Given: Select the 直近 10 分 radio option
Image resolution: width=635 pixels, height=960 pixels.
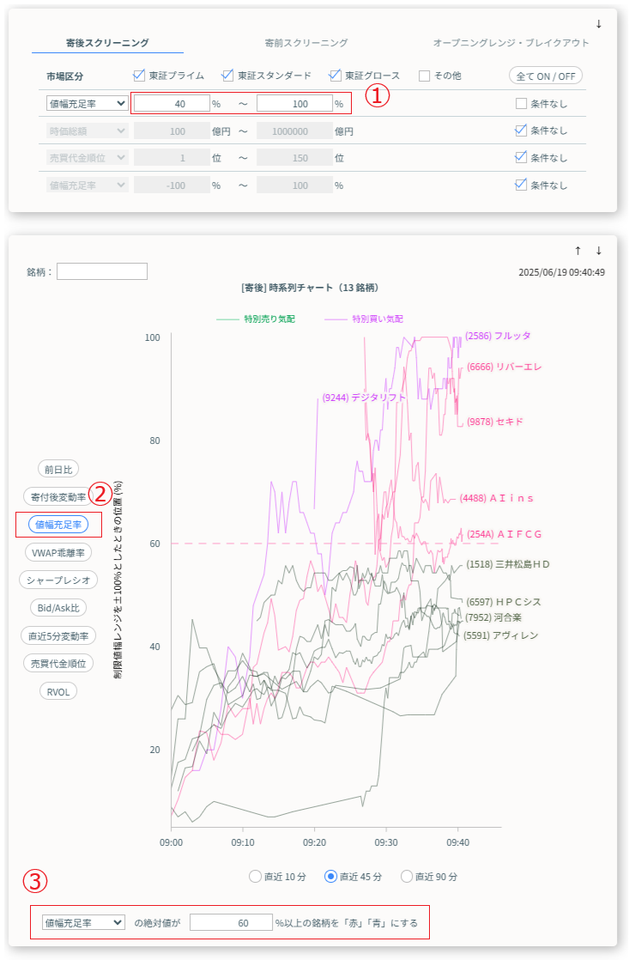Looking at the screenshot, I should (255, 877).
